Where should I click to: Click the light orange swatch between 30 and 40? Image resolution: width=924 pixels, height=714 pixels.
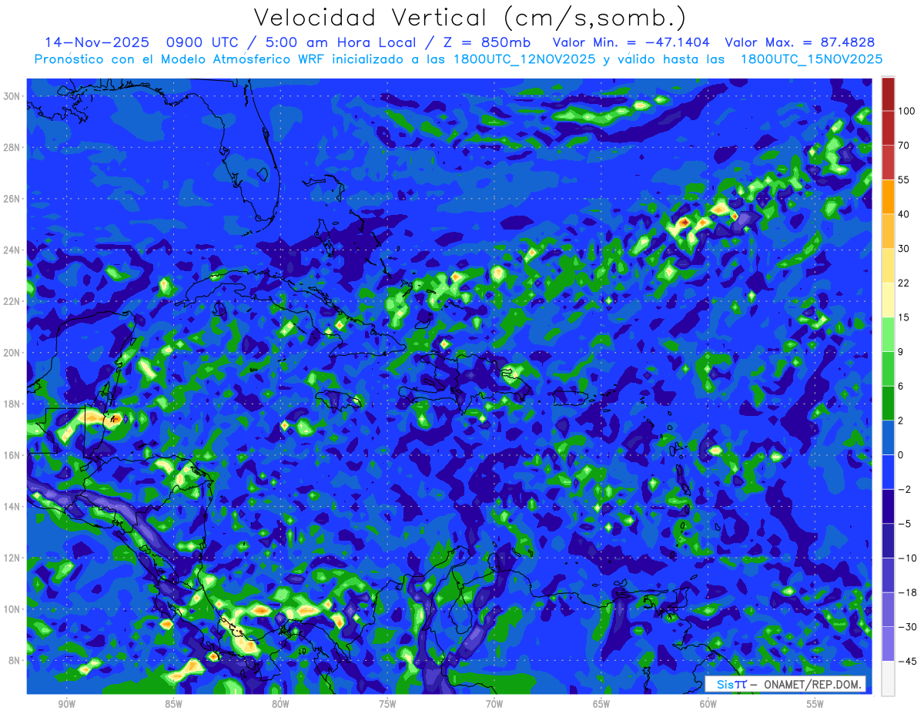click(888, 231)
